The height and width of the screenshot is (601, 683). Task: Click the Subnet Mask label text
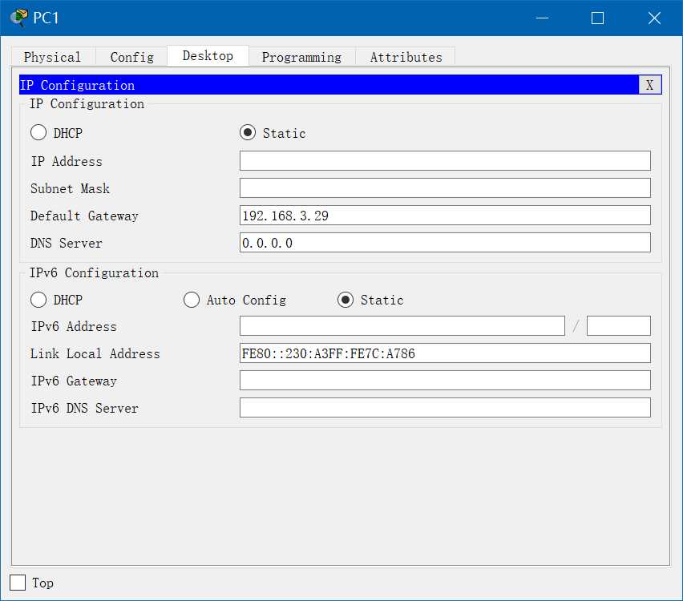click(x=70, y=188)
